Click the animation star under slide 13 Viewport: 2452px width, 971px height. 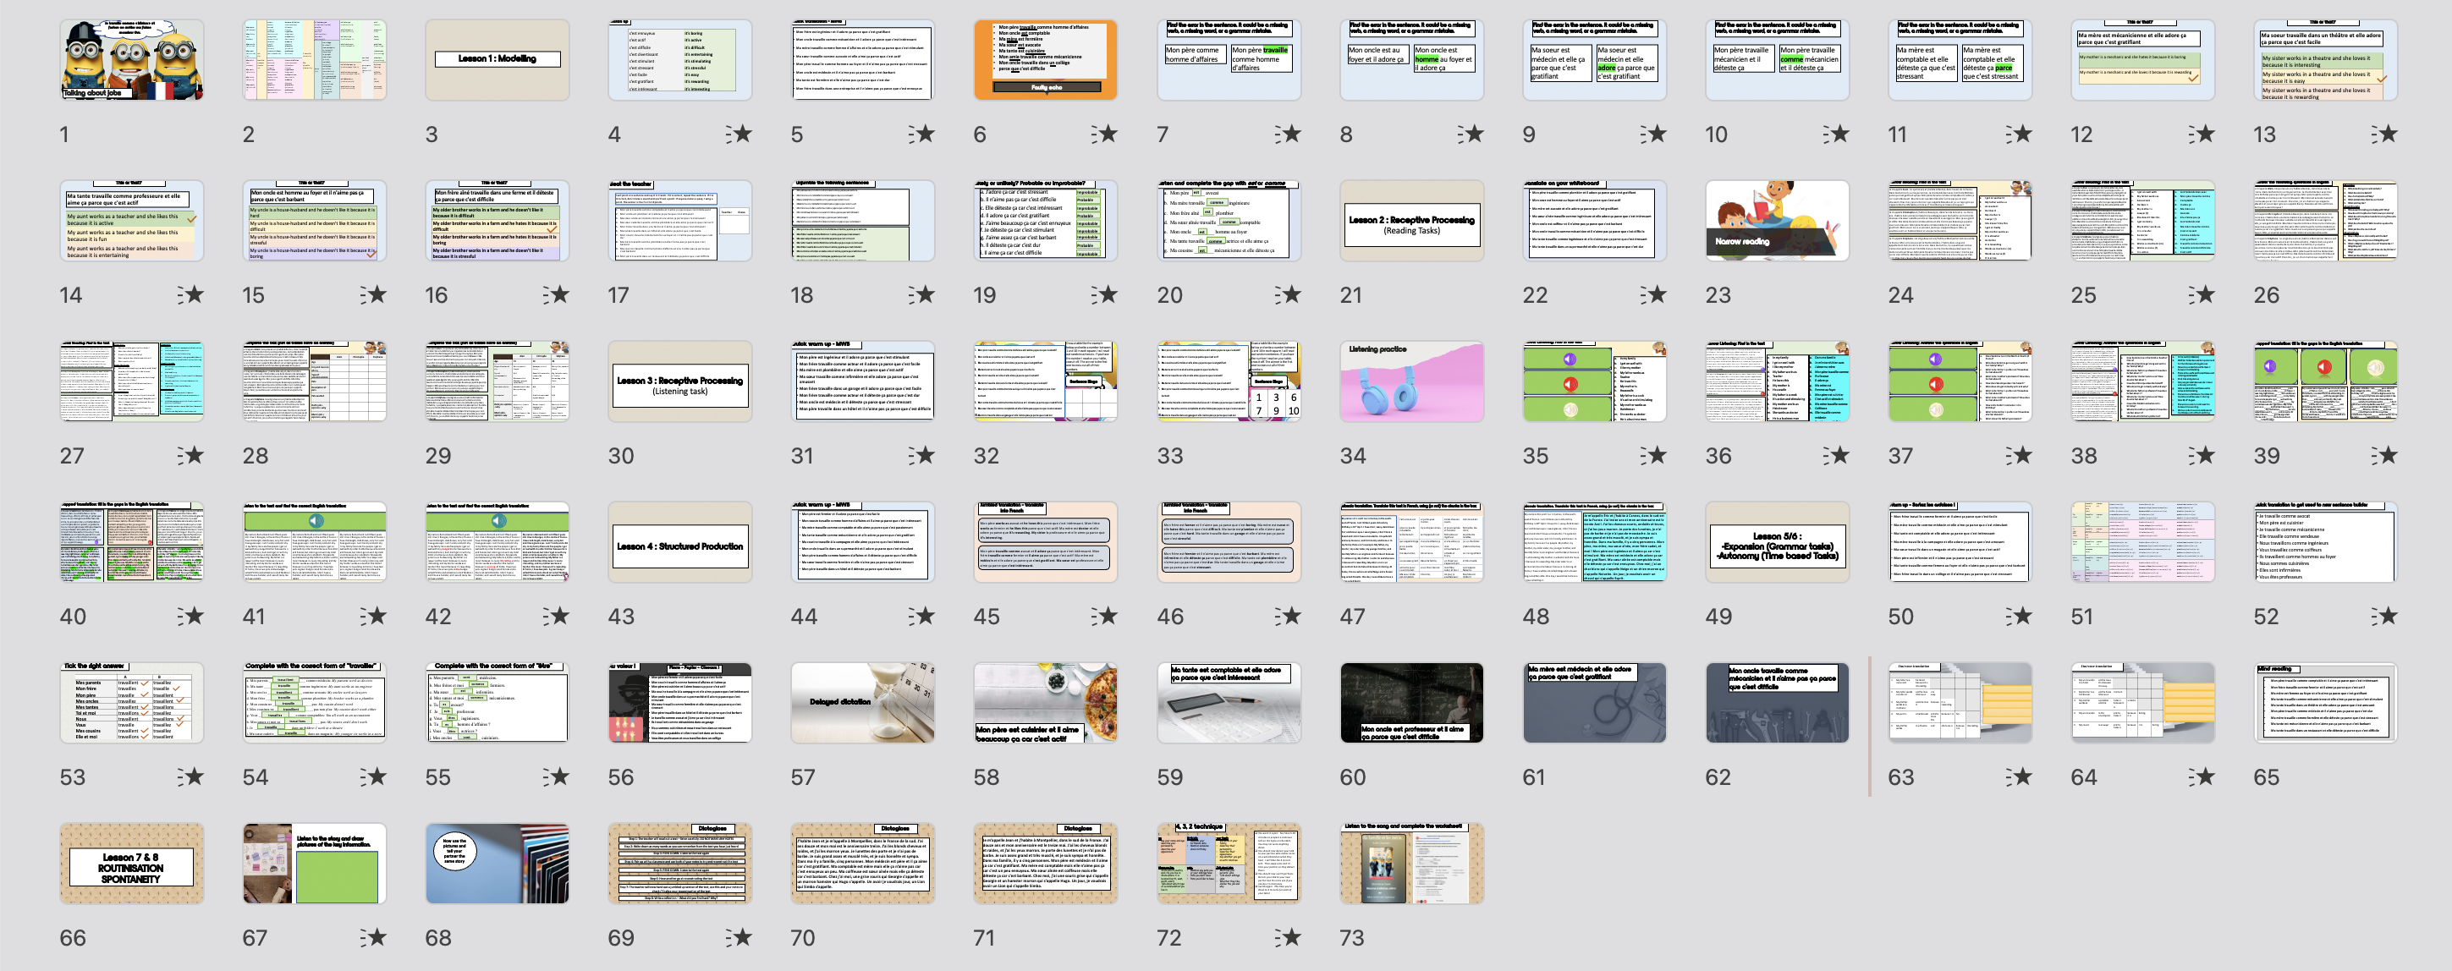coord(2383,134)
